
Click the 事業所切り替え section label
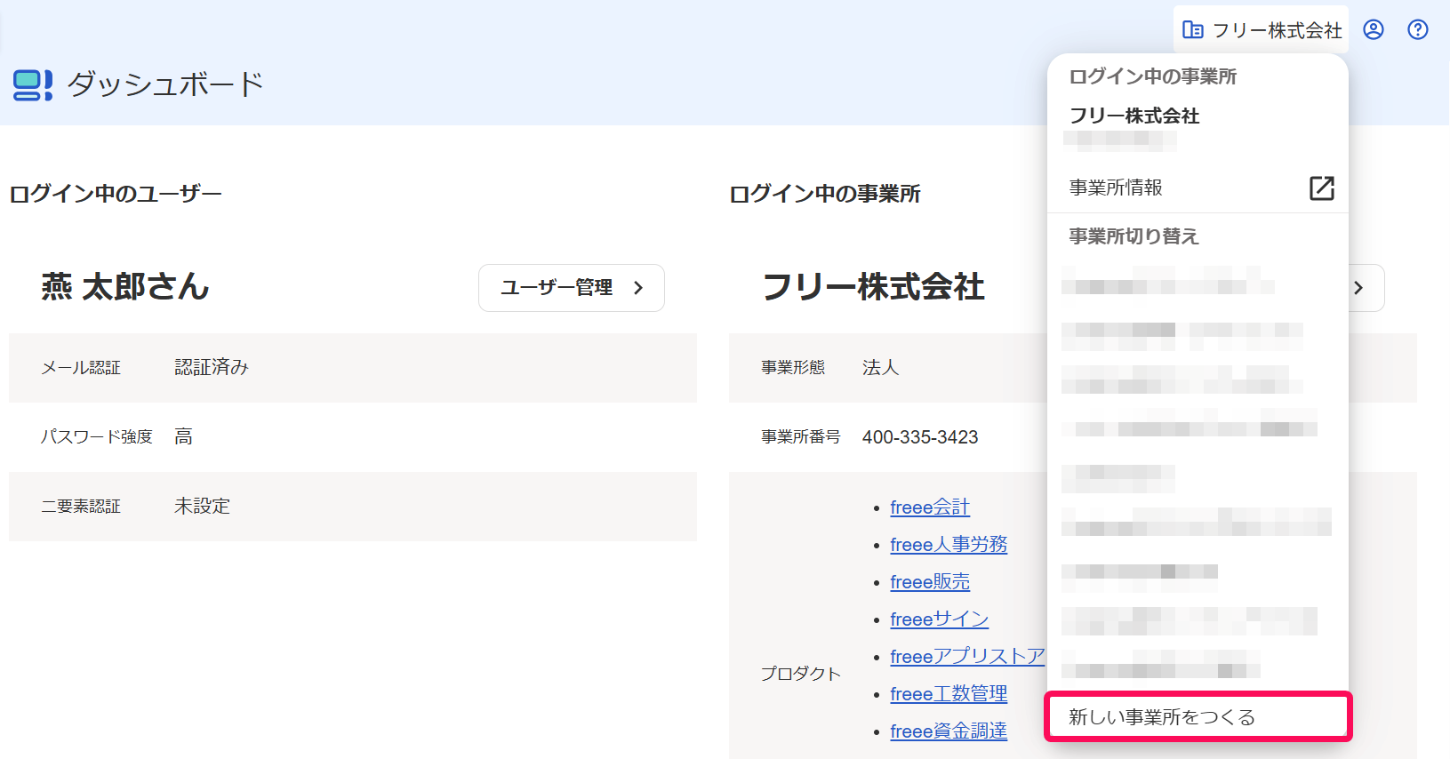1134,236
